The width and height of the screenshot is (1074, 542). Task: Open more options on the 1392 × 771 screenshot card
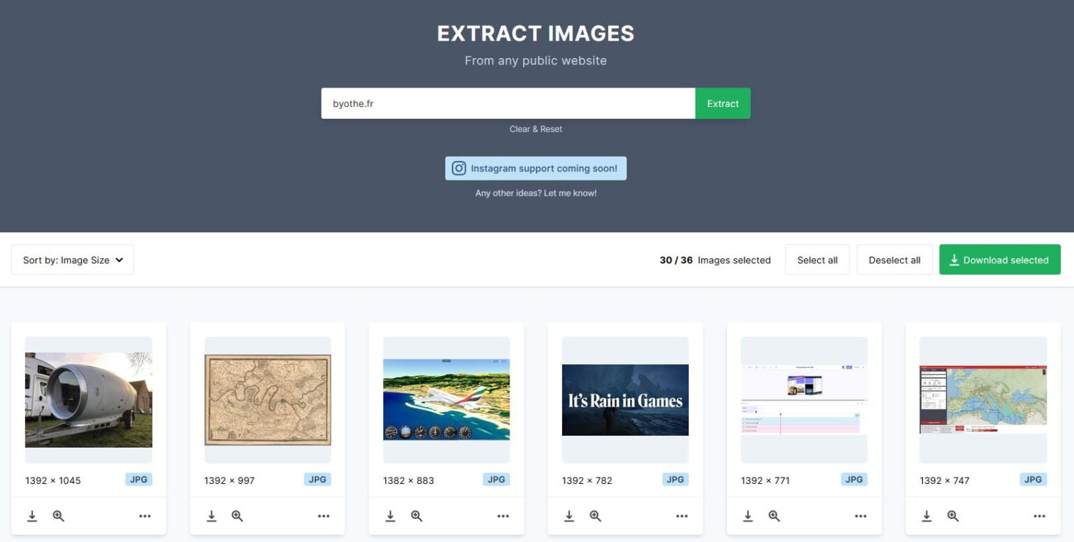coord(861,515)
